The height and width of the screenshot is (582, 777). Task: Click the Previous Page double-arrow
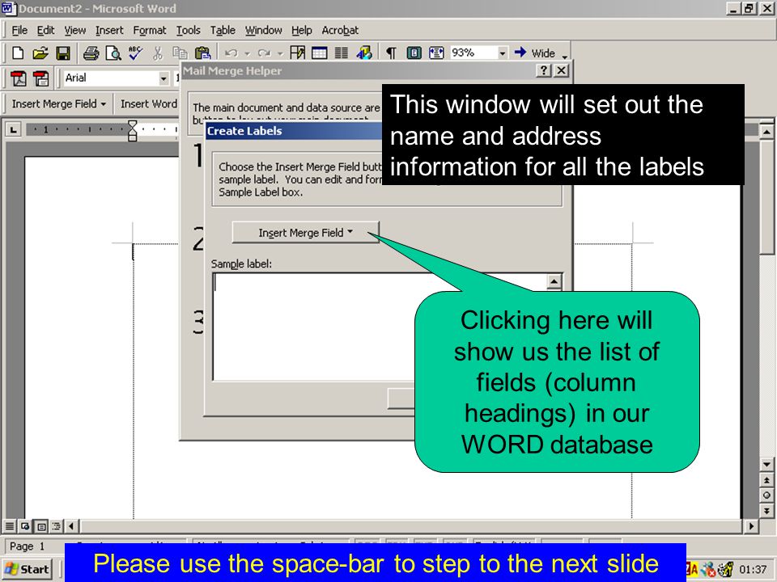point(766,480)
